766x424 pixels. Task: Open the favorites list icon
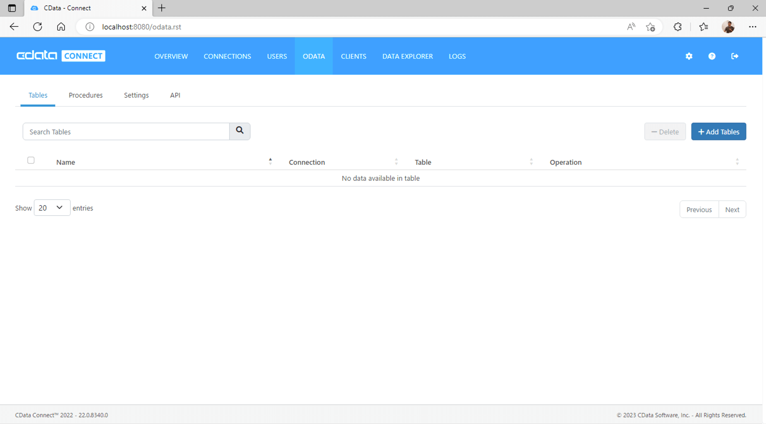704,27
